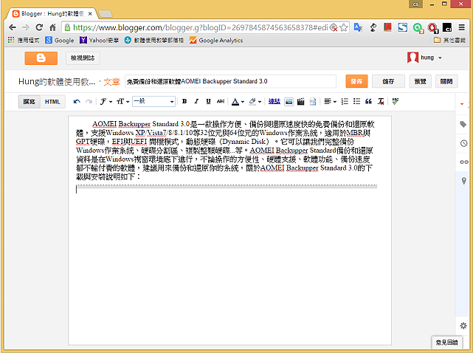Open the hung account dropdown
This screenshot has width=473, height=355.
[x=424, y=58]
